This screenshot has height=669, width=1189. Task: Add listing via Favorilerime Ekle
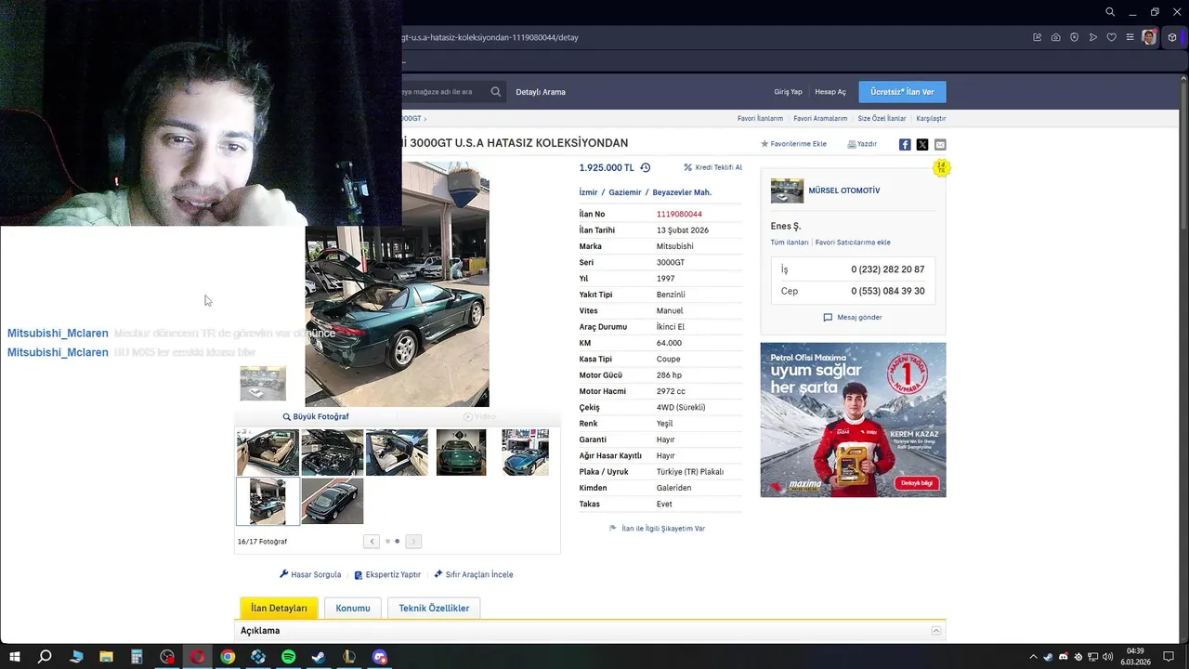click(793, 144)
